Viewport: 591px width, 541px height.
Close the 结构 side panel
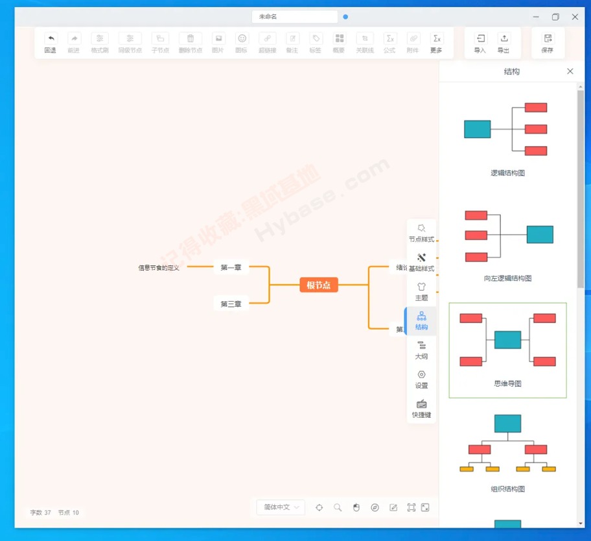point(570,71)
